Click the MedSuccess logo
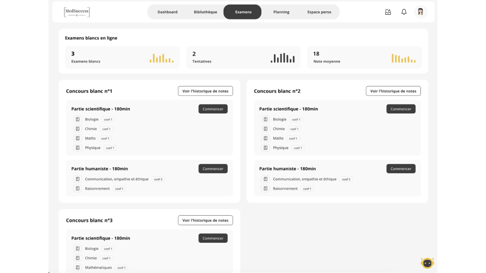 tap(77, 12)
